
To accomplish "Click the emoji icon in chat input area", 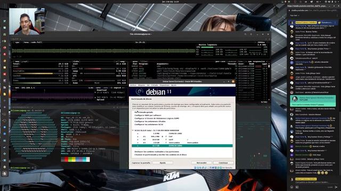I will 291,187.
